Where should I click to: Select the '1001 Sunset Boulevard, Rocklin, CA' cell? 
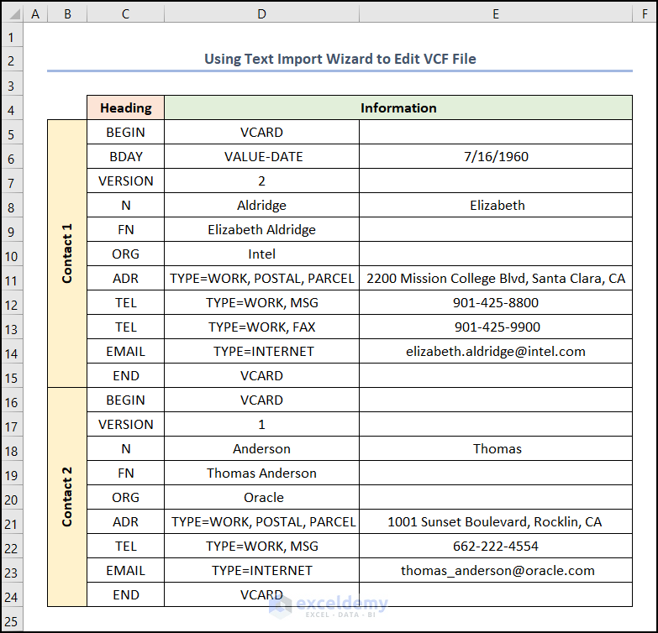click(496, 522)
